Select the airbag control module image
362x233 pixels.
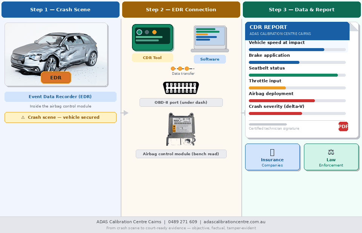[181, 130]
